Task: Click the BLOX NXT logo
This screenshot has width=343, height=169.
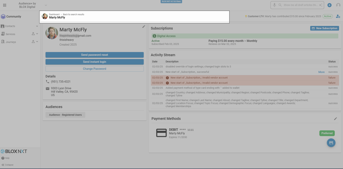Action: pyautogui.click(x=14, y=151)
